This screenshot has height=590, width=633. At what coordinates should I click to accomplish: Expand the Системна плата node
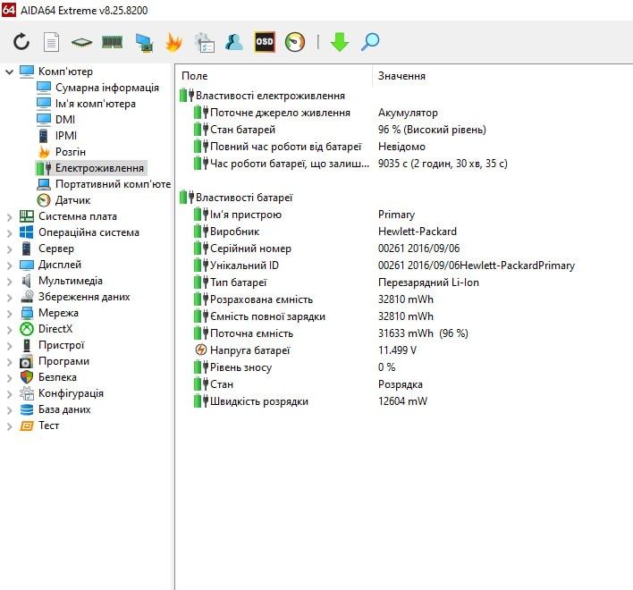[9, 217]
